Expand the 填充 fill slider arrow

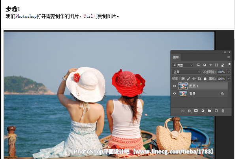click(x=229, y=79)
